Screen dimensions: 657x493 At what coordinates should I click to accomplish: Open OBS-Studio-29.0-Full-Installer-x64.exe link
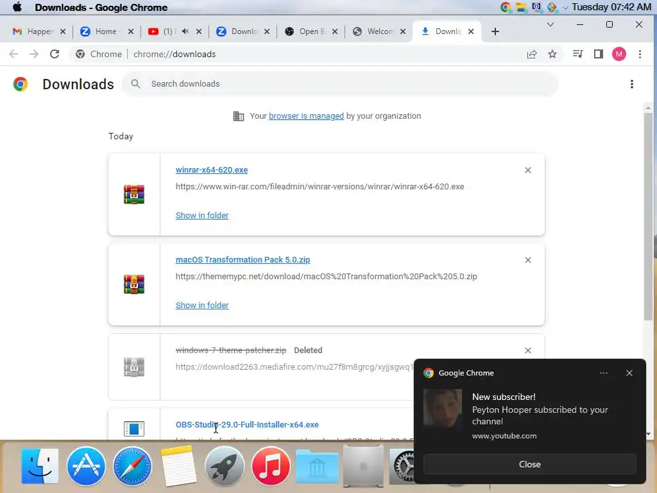point(247,425)
